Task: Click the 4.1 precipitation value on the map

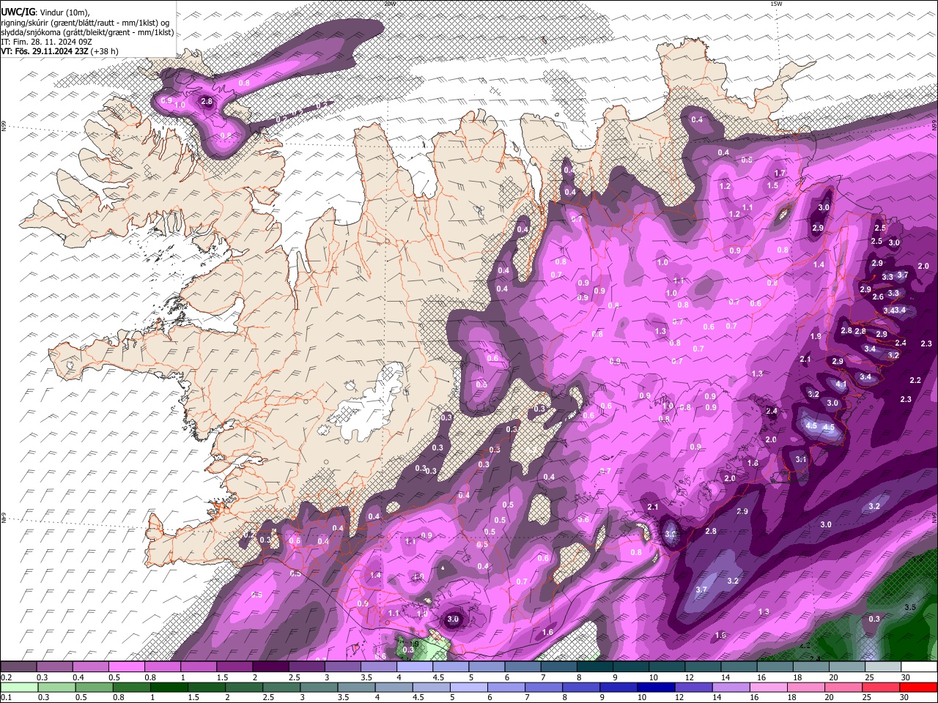Action: 841,384
